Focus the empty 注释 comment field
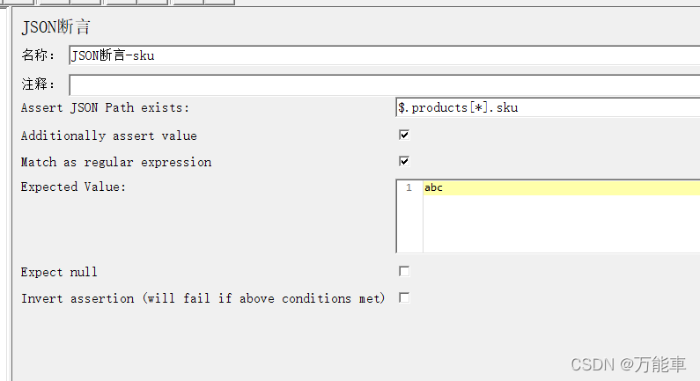Viewport: 700px width, 381px height. coord(385,84)
